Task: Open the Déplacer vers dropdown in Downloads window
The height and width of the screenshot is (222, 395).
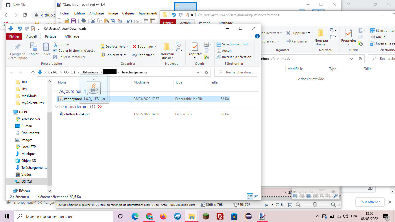Action: 114,47
